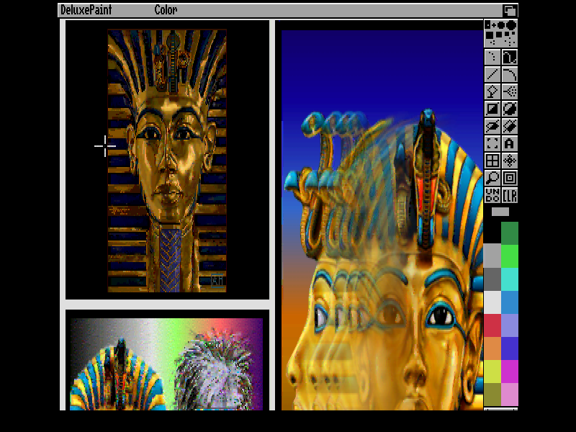This screenshot has height=432, width=576.
Task: Select the ellipse tool
Action: click(492, 126)
